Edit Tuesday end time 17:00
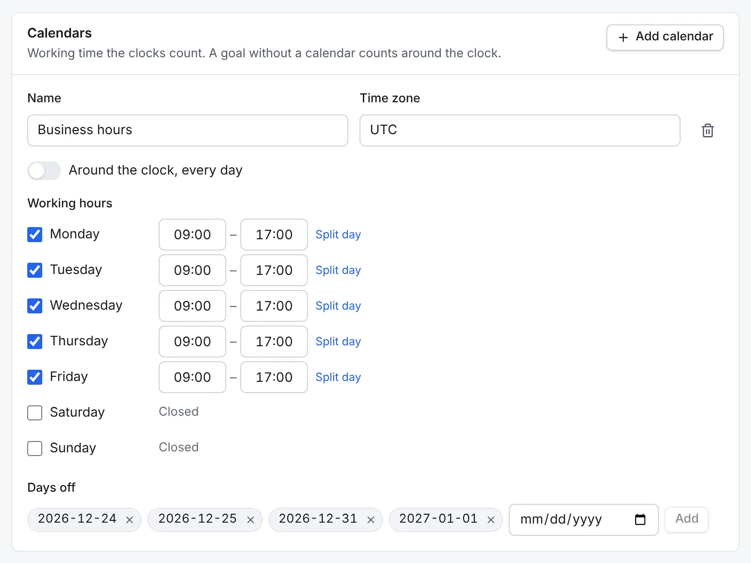The width and height of the screenshot is (751, 563). (274, 270)
